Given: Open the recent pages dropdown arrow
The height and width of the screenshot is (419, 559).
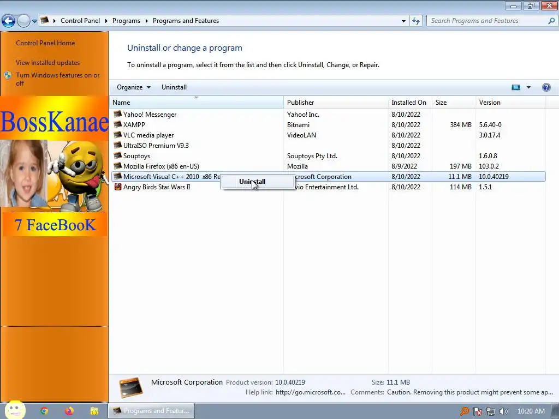Looking at the screenshot, I should pos(34,21).
